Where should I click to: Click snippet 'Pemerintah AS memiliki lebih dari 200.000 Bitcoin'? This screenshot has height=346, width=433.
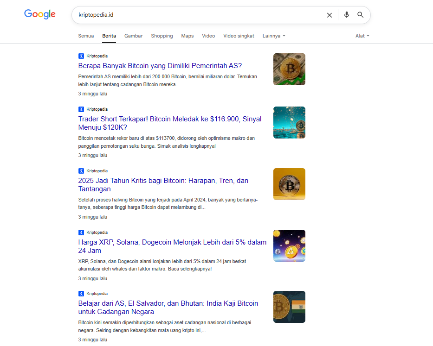(168, 81)
